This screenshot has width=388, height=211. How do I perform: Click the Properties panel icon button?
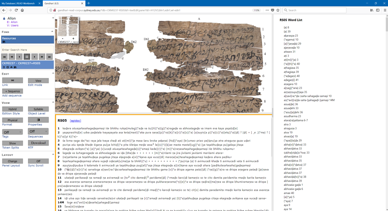38,120
